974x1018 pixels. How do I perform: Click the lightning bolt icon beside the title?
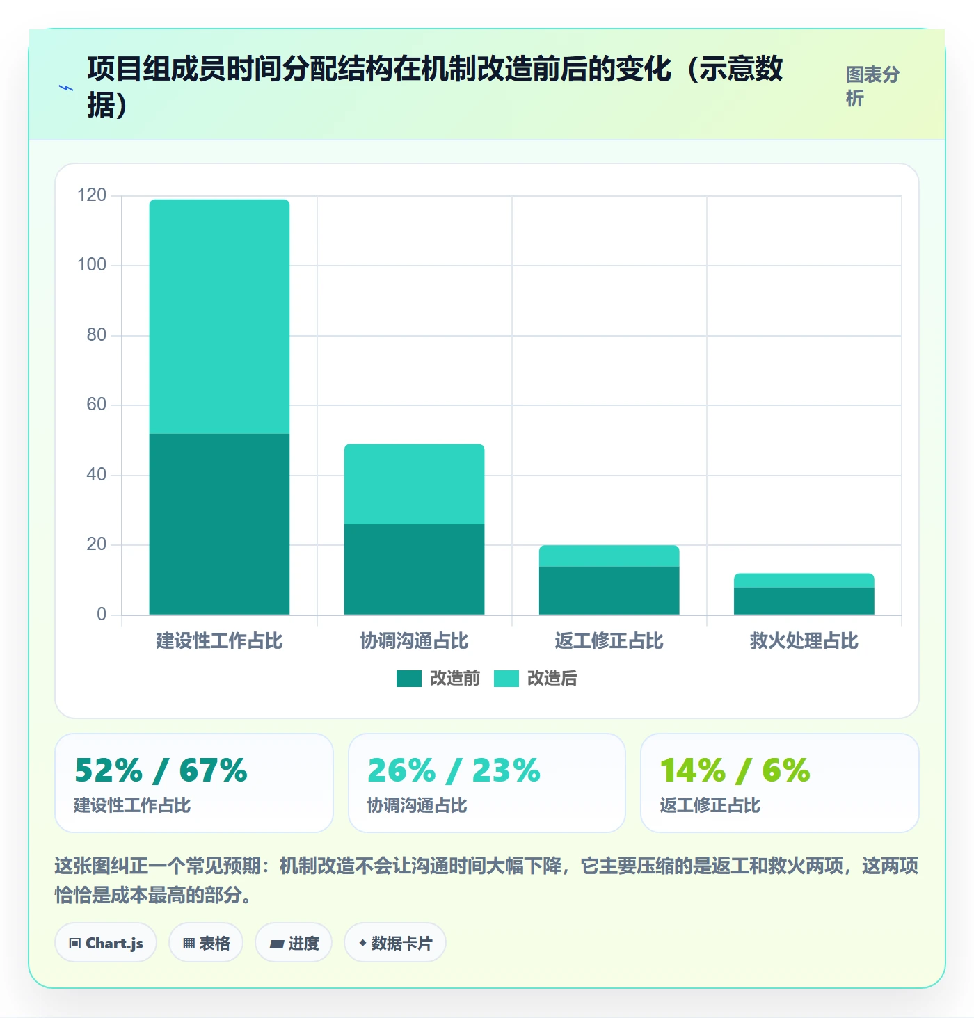tap(66, 88)
